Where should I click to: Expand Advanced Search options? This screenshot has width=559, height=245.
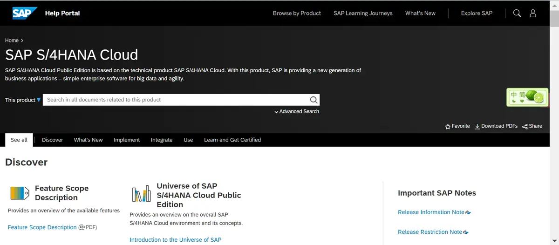click(x=297, y=111)
